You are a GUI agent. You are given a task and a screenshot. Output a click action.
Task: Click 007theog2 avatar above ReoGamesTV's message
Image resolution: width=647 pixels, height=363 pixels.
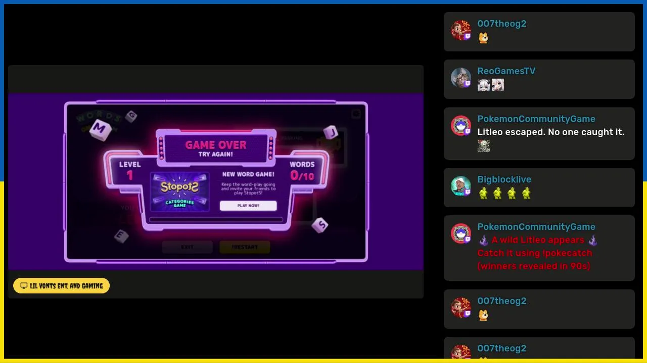461,30
